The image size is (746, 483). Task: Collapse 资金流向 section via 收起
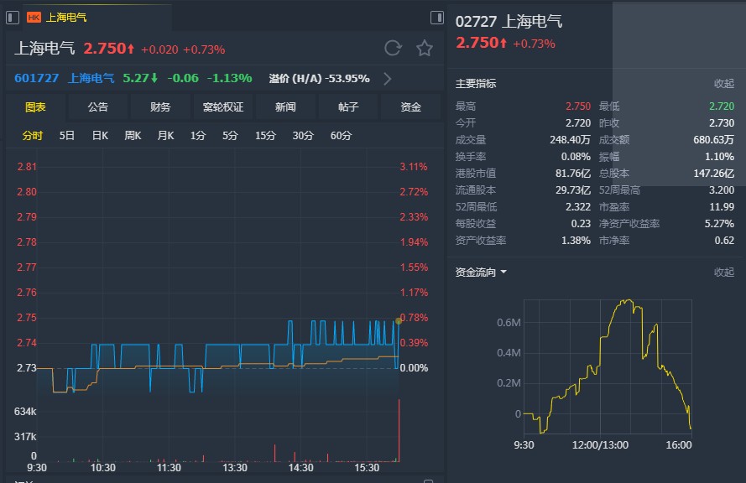tap(724, 272)
